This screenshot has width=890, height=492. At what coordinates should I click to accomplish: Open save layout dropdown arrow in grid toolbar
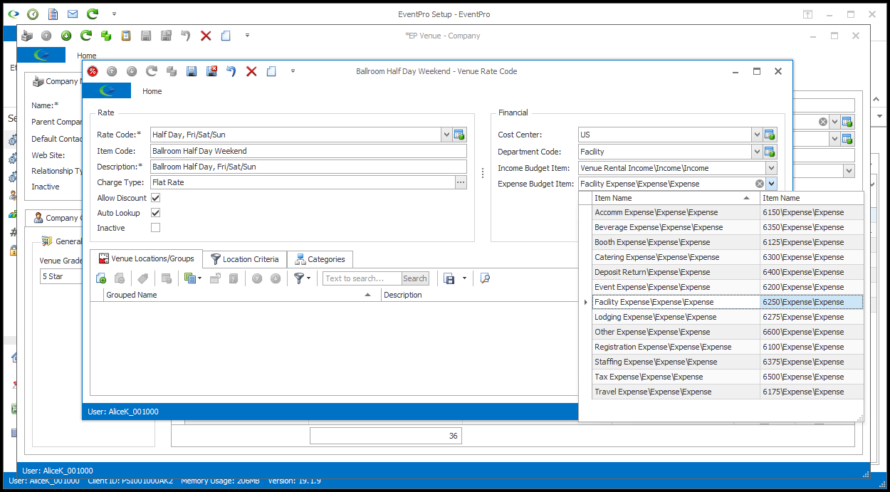(464, 278)
